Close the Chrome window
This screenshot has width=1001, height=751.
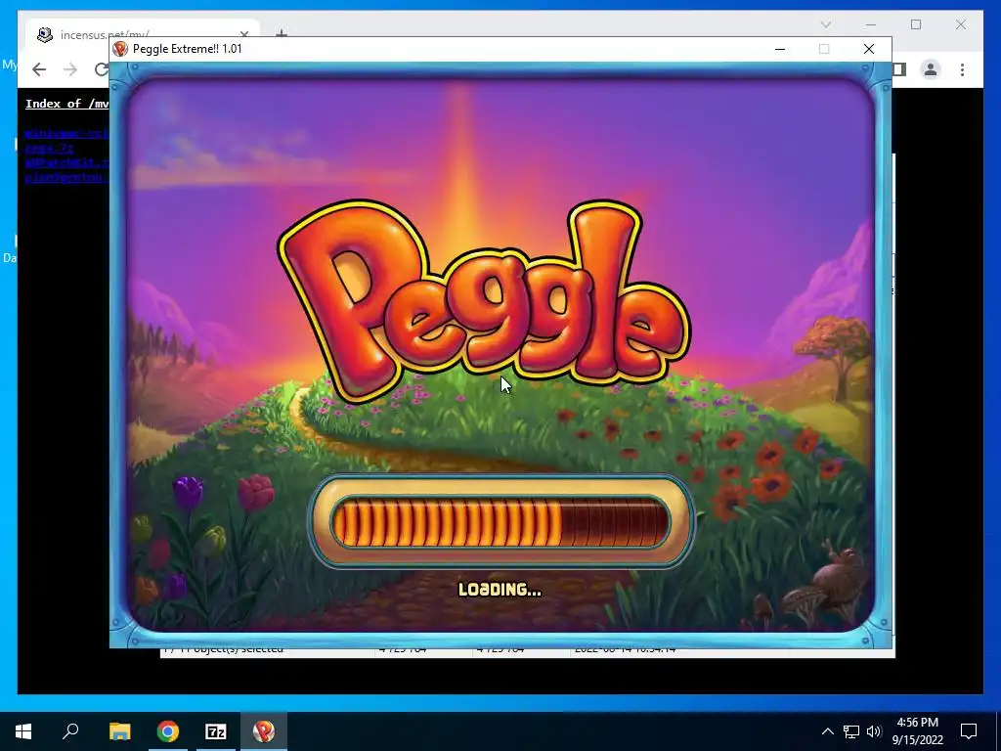click(961, 24)
